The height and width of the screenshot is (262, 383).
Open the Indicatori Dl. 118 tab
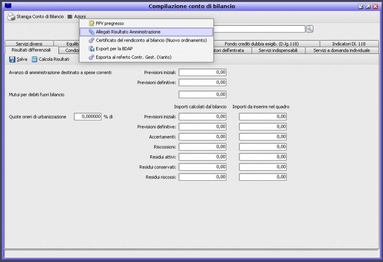[349, 44]
